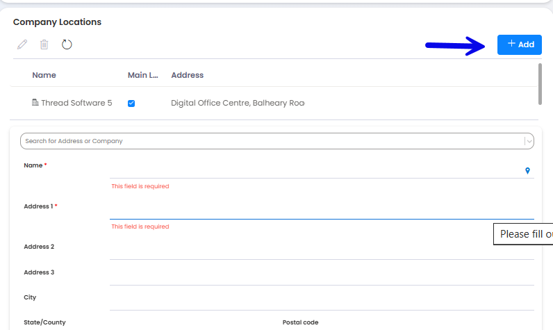Click the trash delete icon
The width and height of the screenshot is (553, 330).
point(44,44)
